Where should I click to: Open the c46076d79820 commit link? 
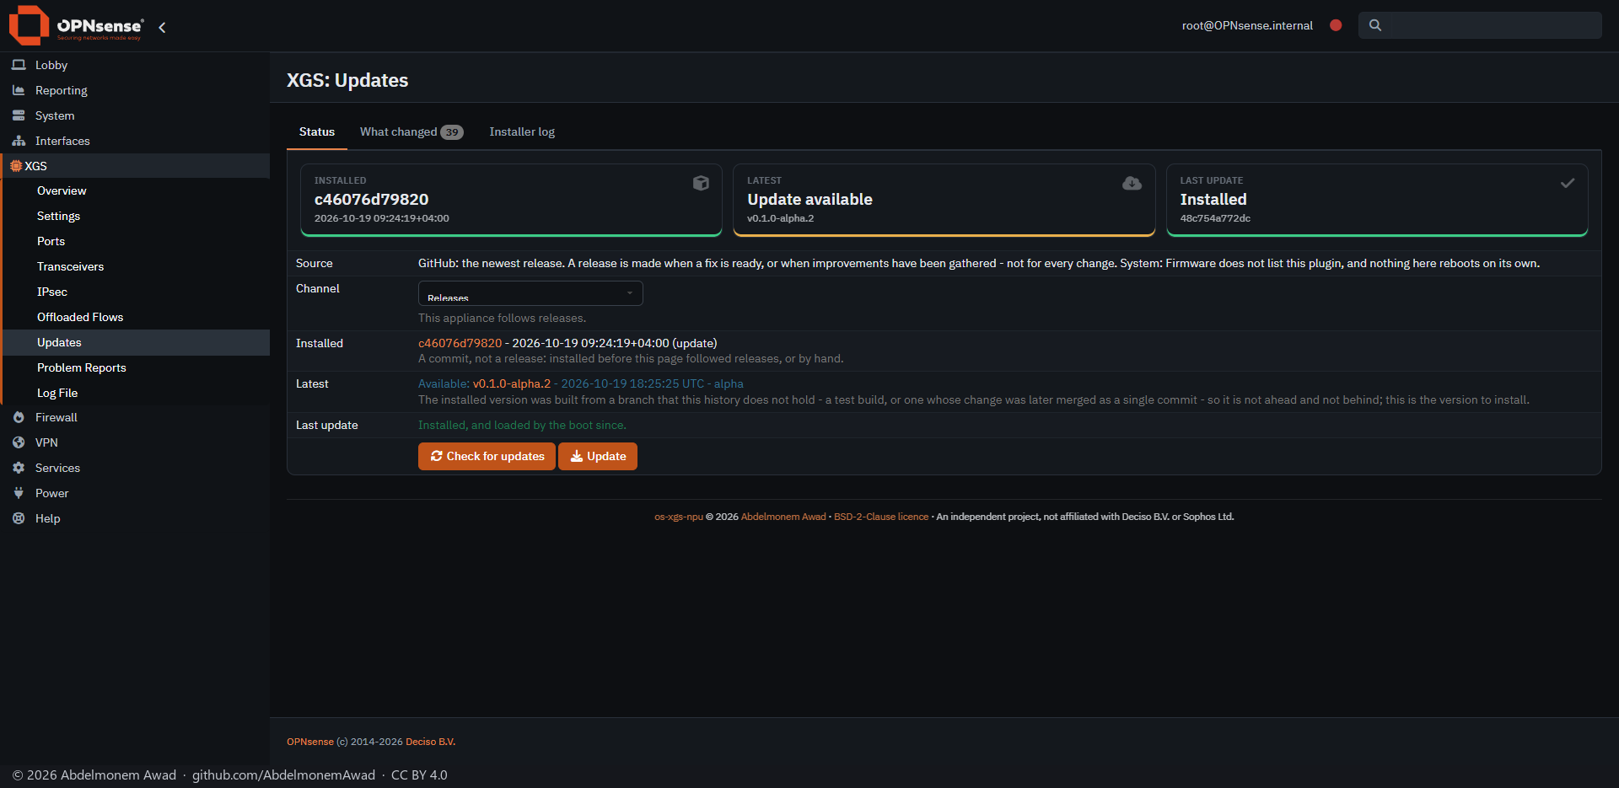(x=460, y=343)
